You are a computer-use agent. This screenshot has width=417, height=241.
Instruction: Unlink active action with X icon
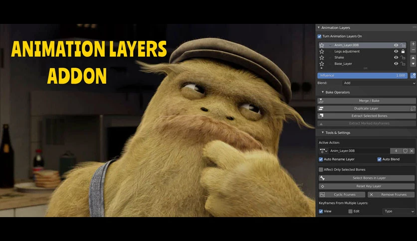click(x=412, y=151)
